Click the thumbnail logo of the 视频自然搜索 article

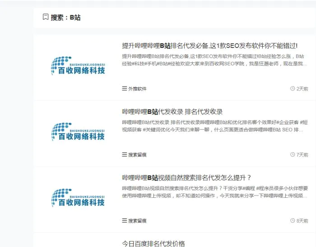click(78, 198)
